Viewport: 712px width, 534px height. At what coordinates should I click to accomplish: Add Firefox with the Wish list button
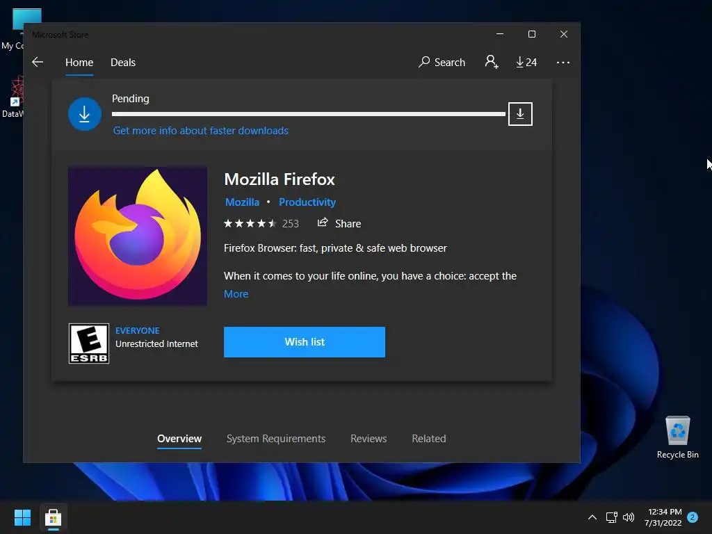305,342
